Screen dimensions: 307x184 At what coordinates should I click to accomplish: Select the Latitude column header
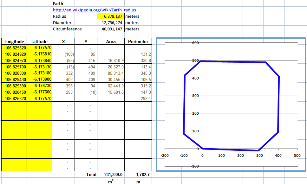(40, 41)
